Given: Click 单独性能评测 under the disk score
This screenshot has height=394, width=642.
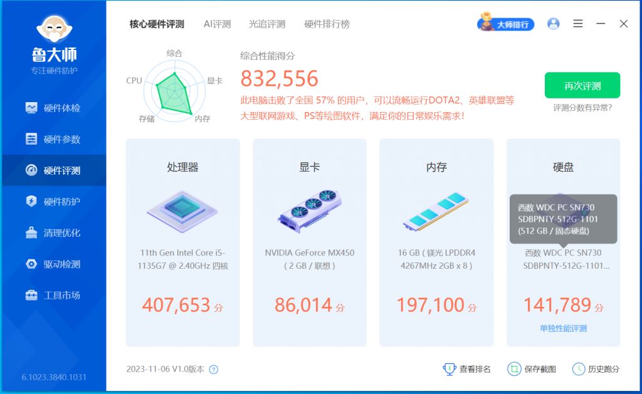Looking at the screenshot, I should 563,328.
